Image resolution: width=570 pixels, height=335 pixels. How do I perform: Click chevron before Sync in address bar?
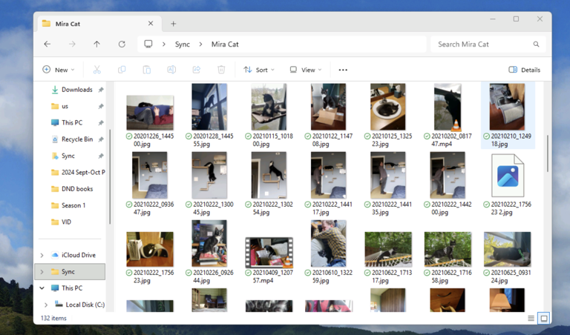[x=164, y=44]
